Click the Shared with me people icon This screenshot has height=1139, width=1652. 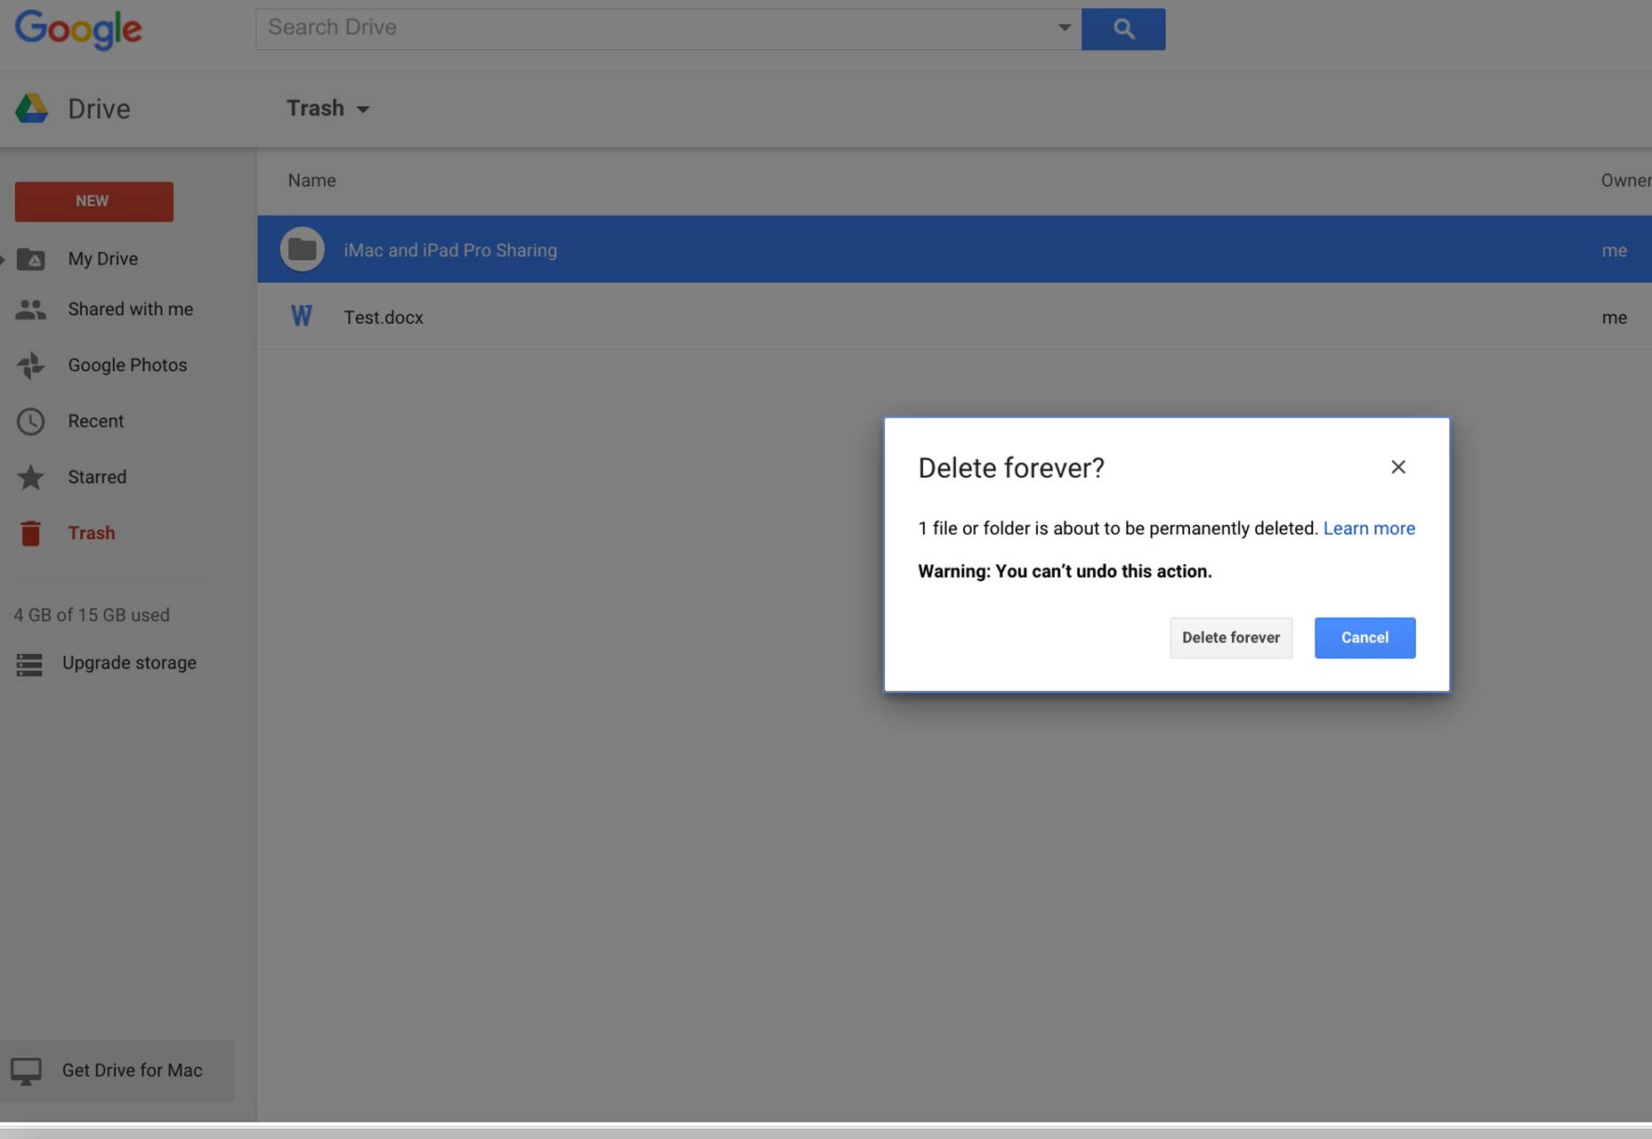coord(31,310)
